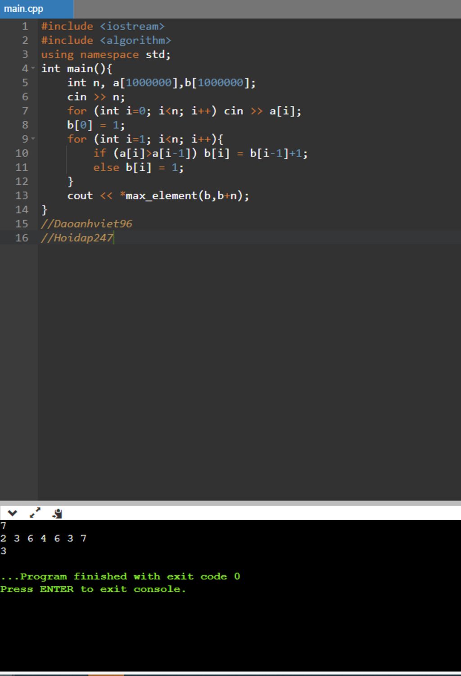
Task: Click the console output value '3'
Action: point(4,551)
